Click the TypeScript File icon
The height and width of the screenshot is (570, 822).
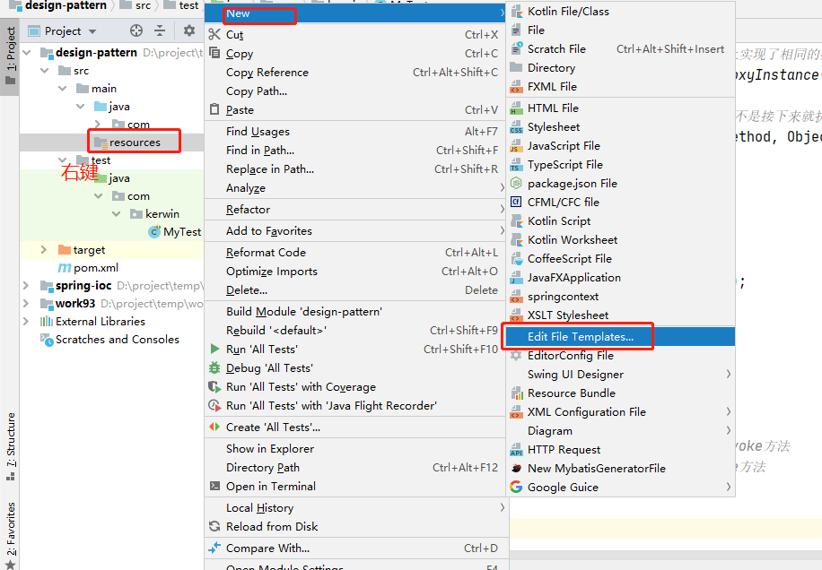pos(516,165)
